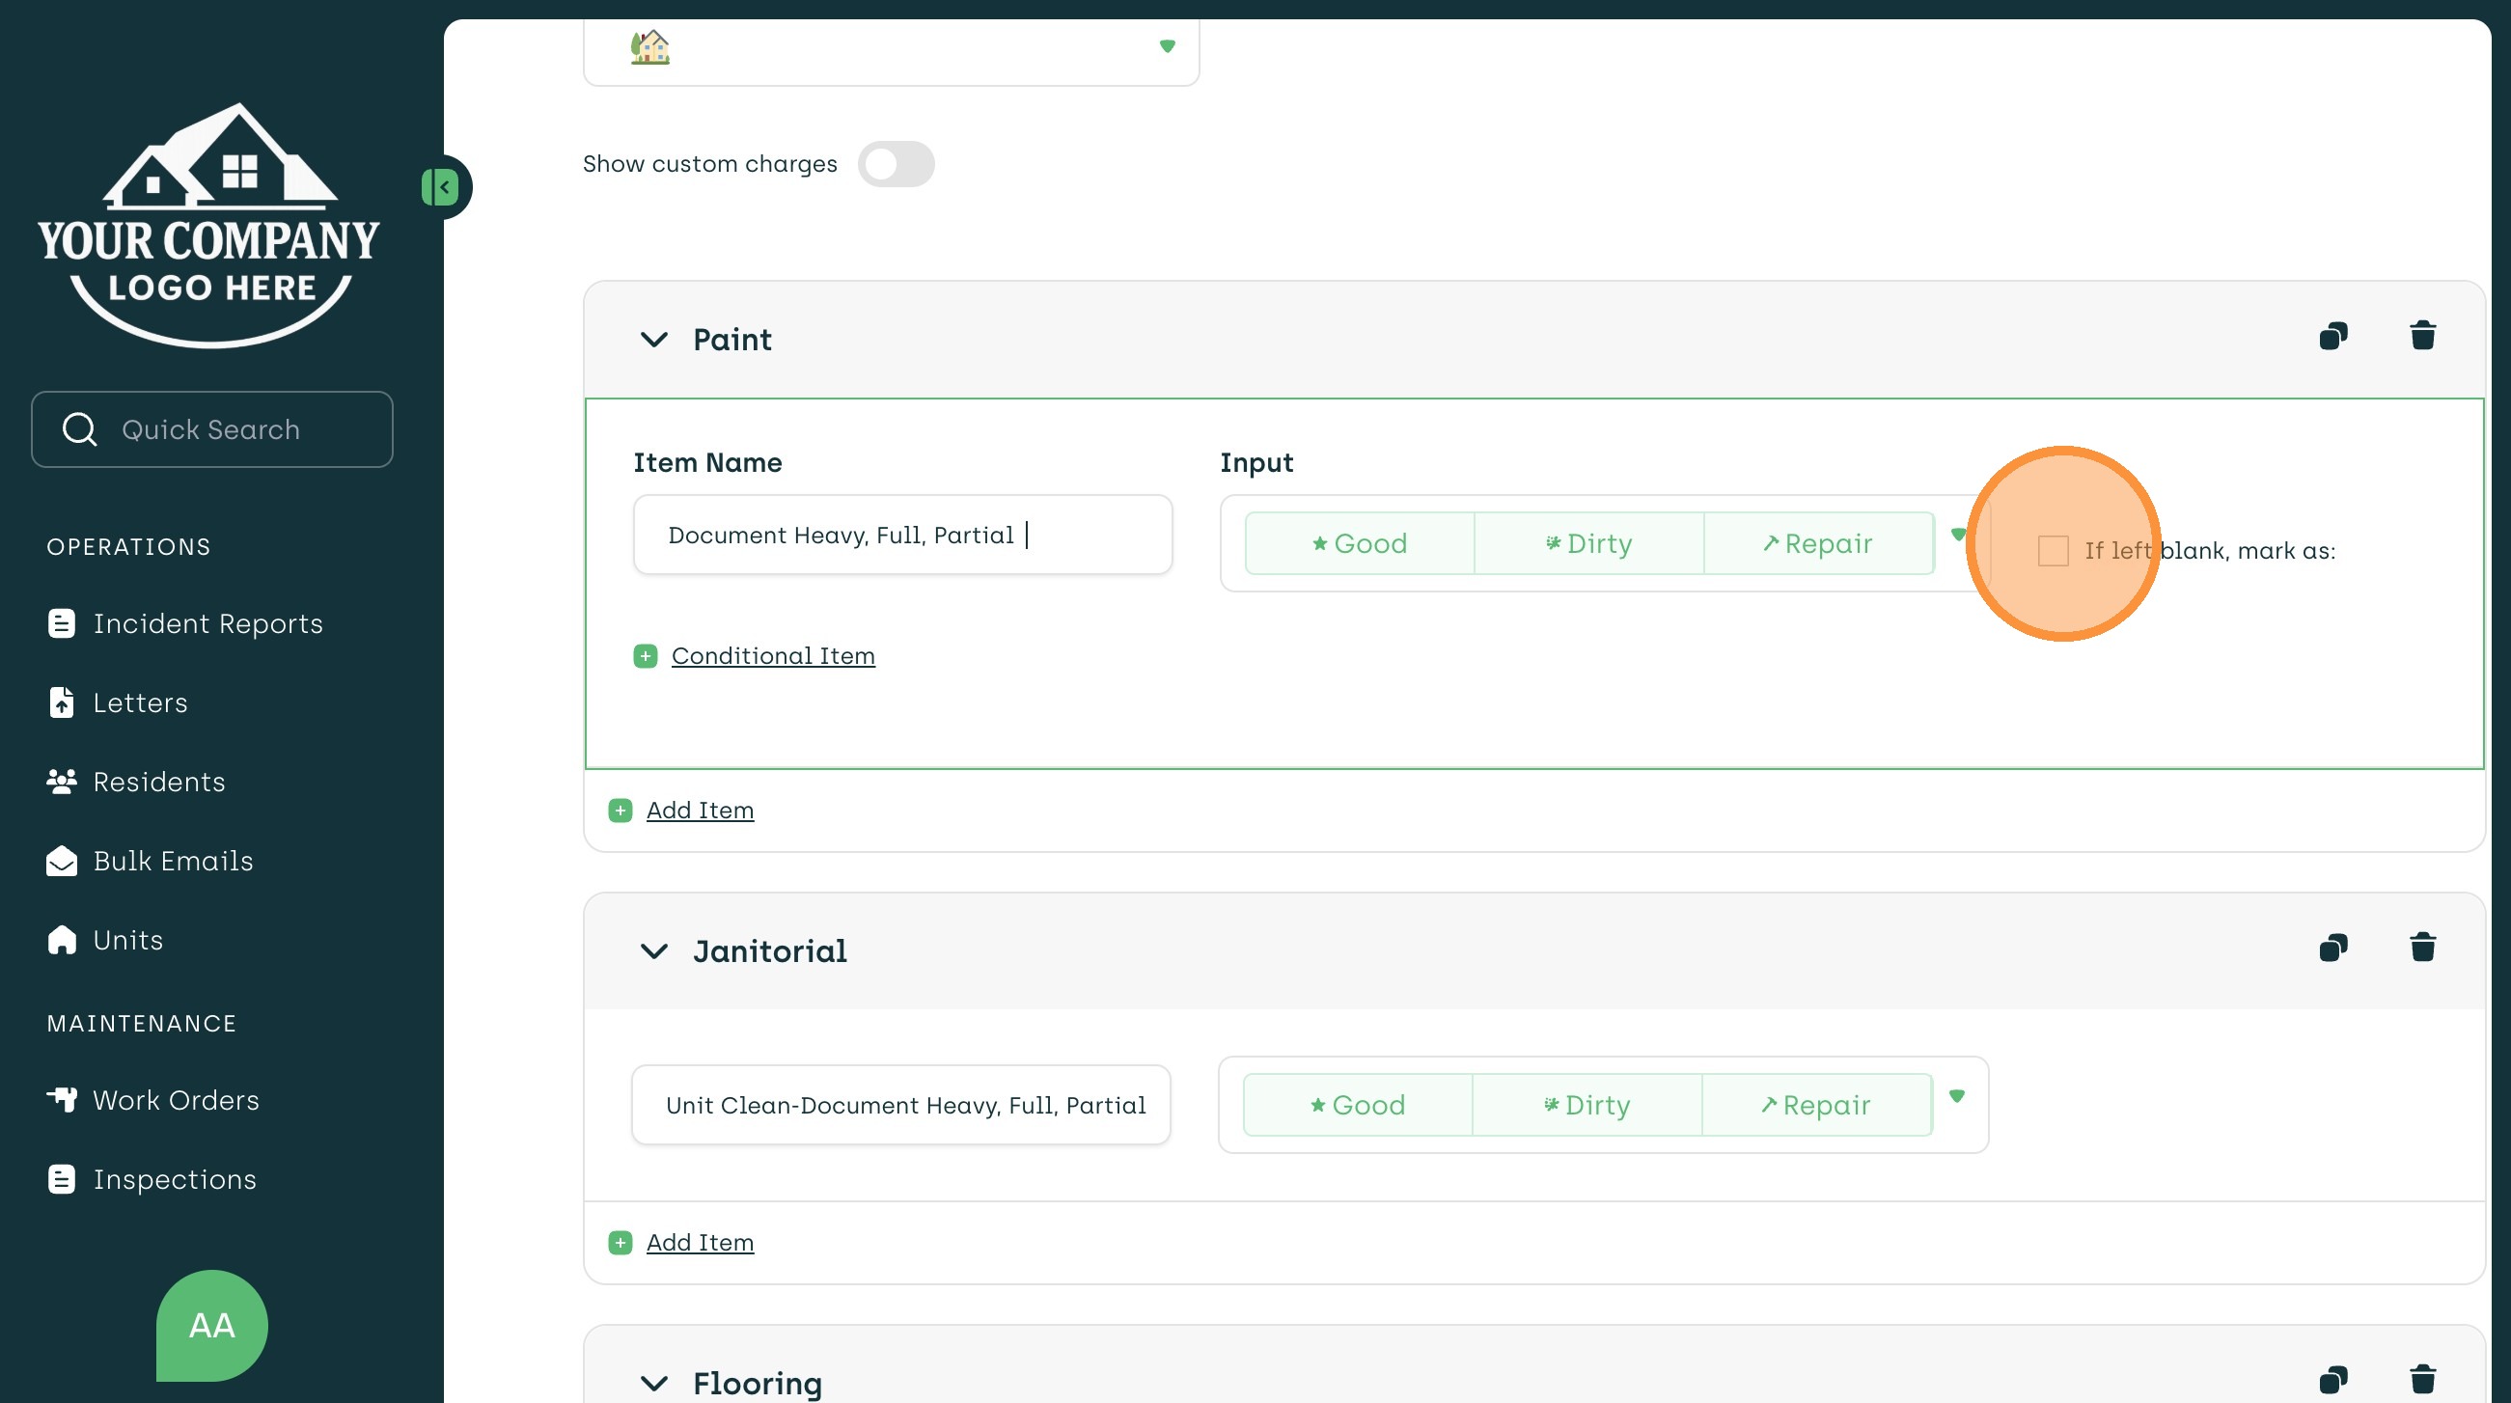The image size is (2511, 1403).
Task: Open Janitorial input type dropdown arrow
Action: point(1956,1096)
